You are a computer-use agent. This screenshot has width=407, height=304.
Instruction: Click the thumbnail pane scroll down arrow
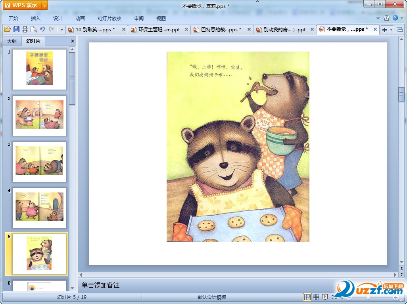click(73, 288)
